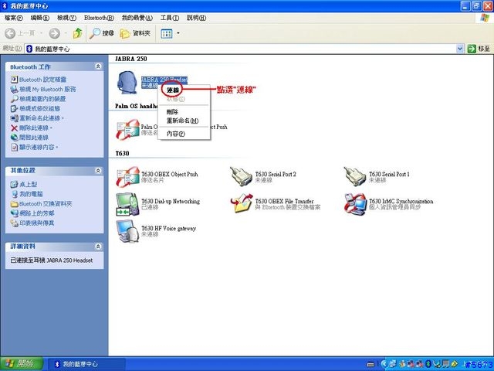Select T630 Serial Port 1 icon
Image resolution: width=494 pixels, height=371 pixels.
click(x=355, y=176)
